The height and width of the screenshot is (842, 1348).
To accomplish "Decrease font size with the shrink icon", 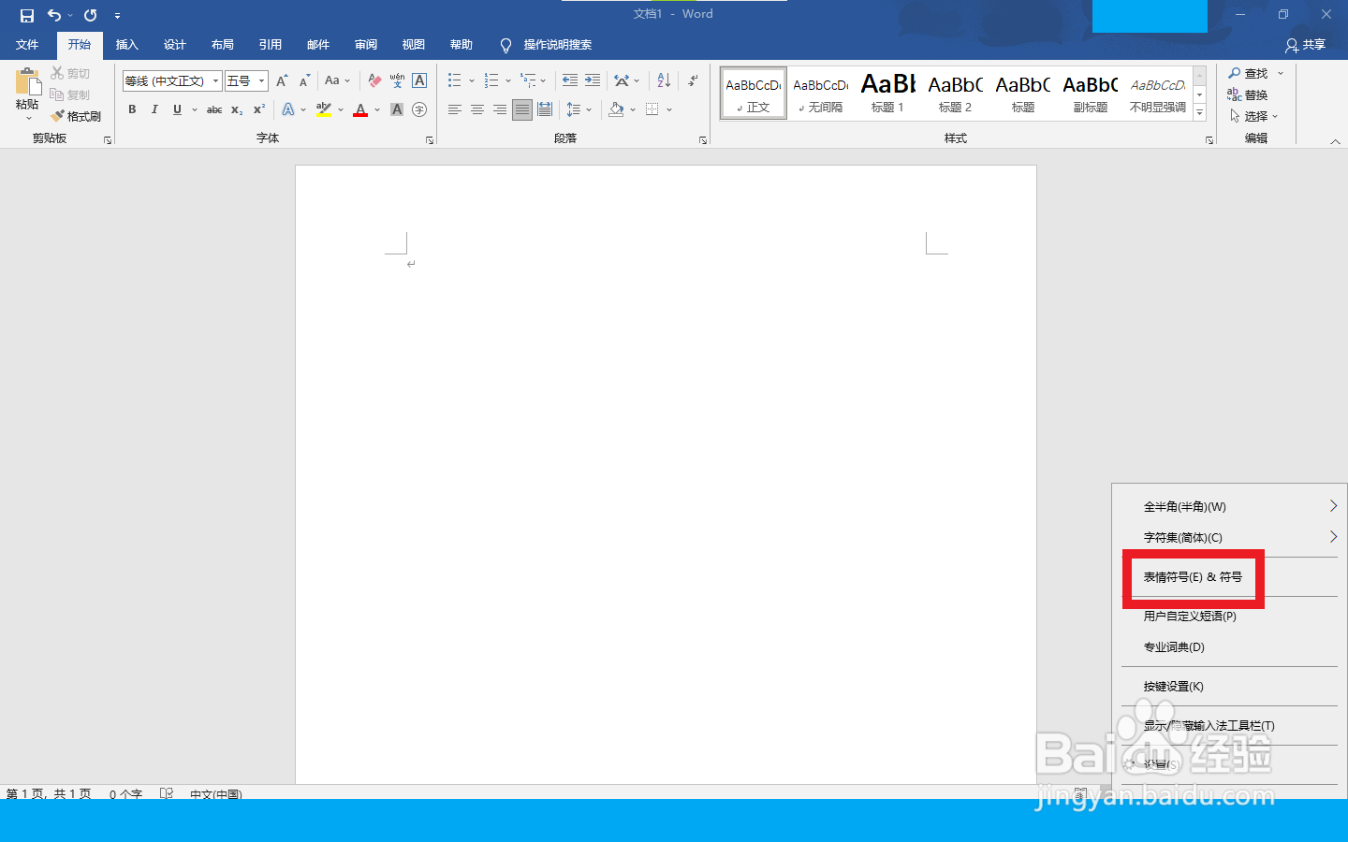I will pyautogui.click(x=304, y=81).
